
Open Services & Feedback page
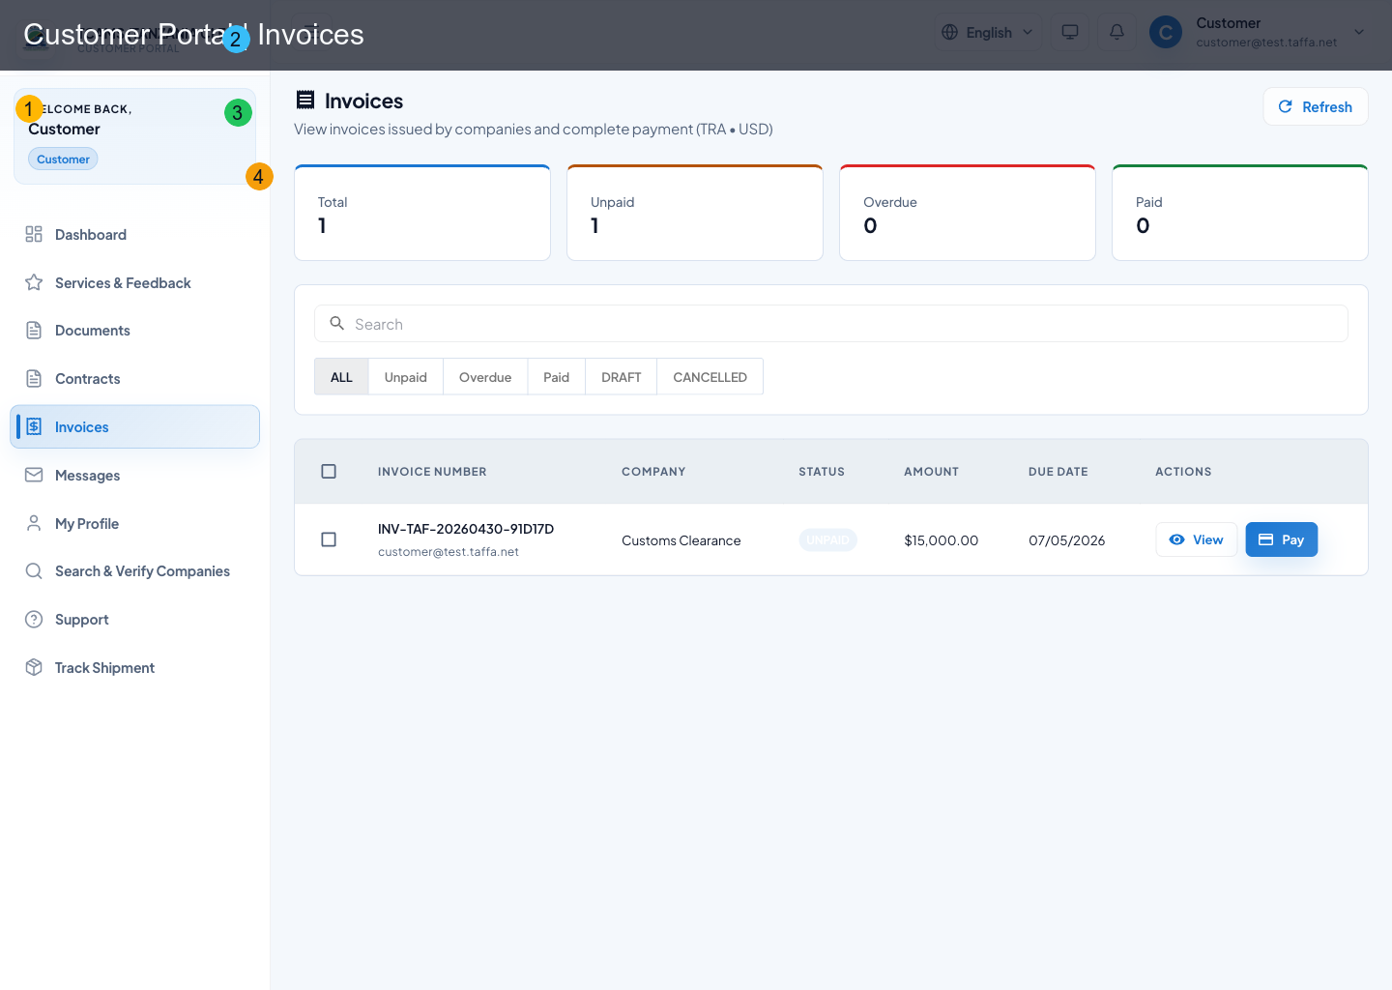point(134,282)
